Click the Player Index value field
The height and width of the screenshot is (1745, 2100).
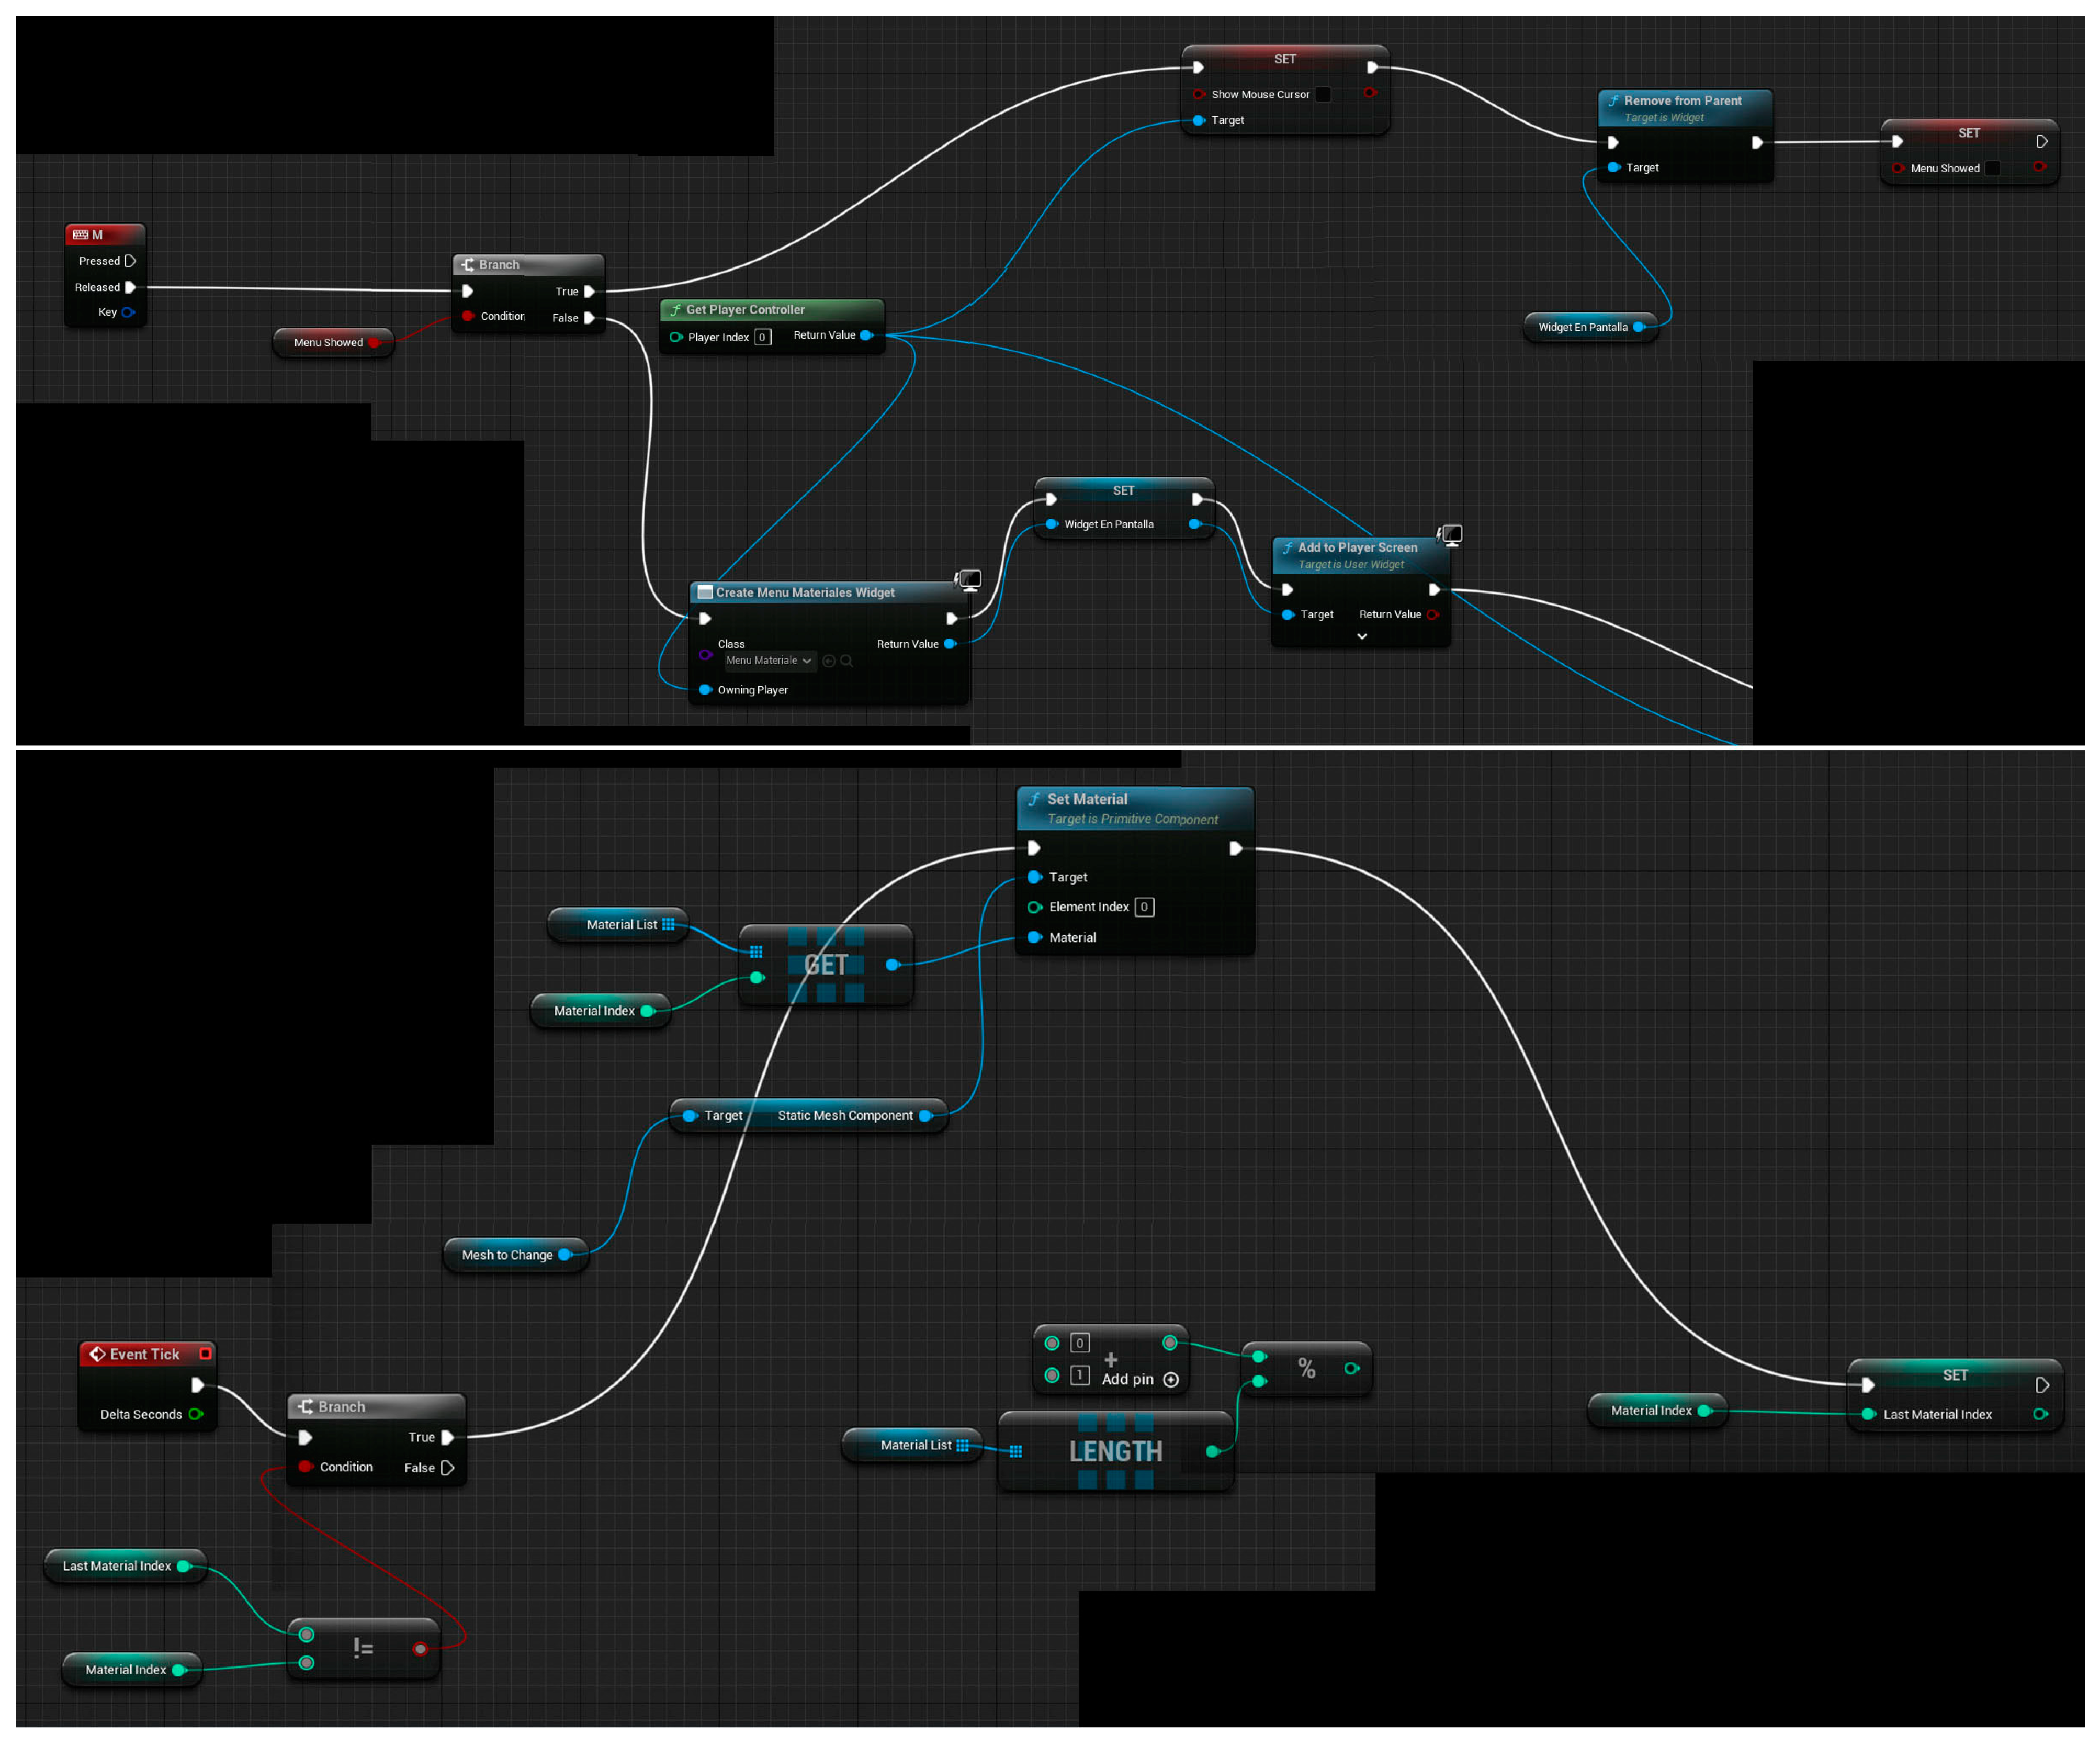pos(762,338)
